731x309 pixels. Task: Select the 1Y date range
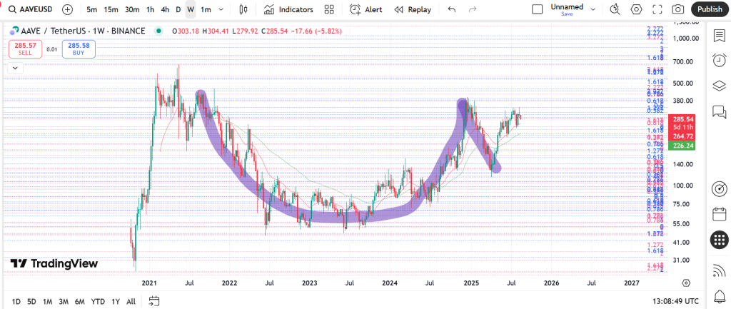coord(116,302)
